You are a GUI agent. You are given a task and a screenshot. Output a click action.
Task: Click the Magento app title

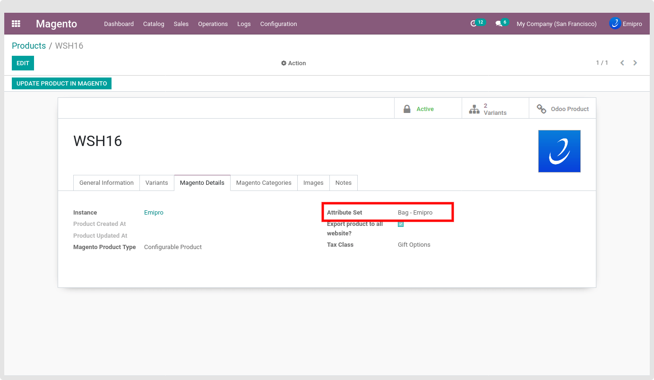(x=56, y=24)
